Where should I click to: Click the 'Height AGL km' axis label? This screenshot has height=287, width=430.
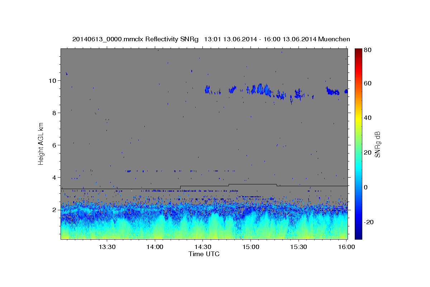41,143
